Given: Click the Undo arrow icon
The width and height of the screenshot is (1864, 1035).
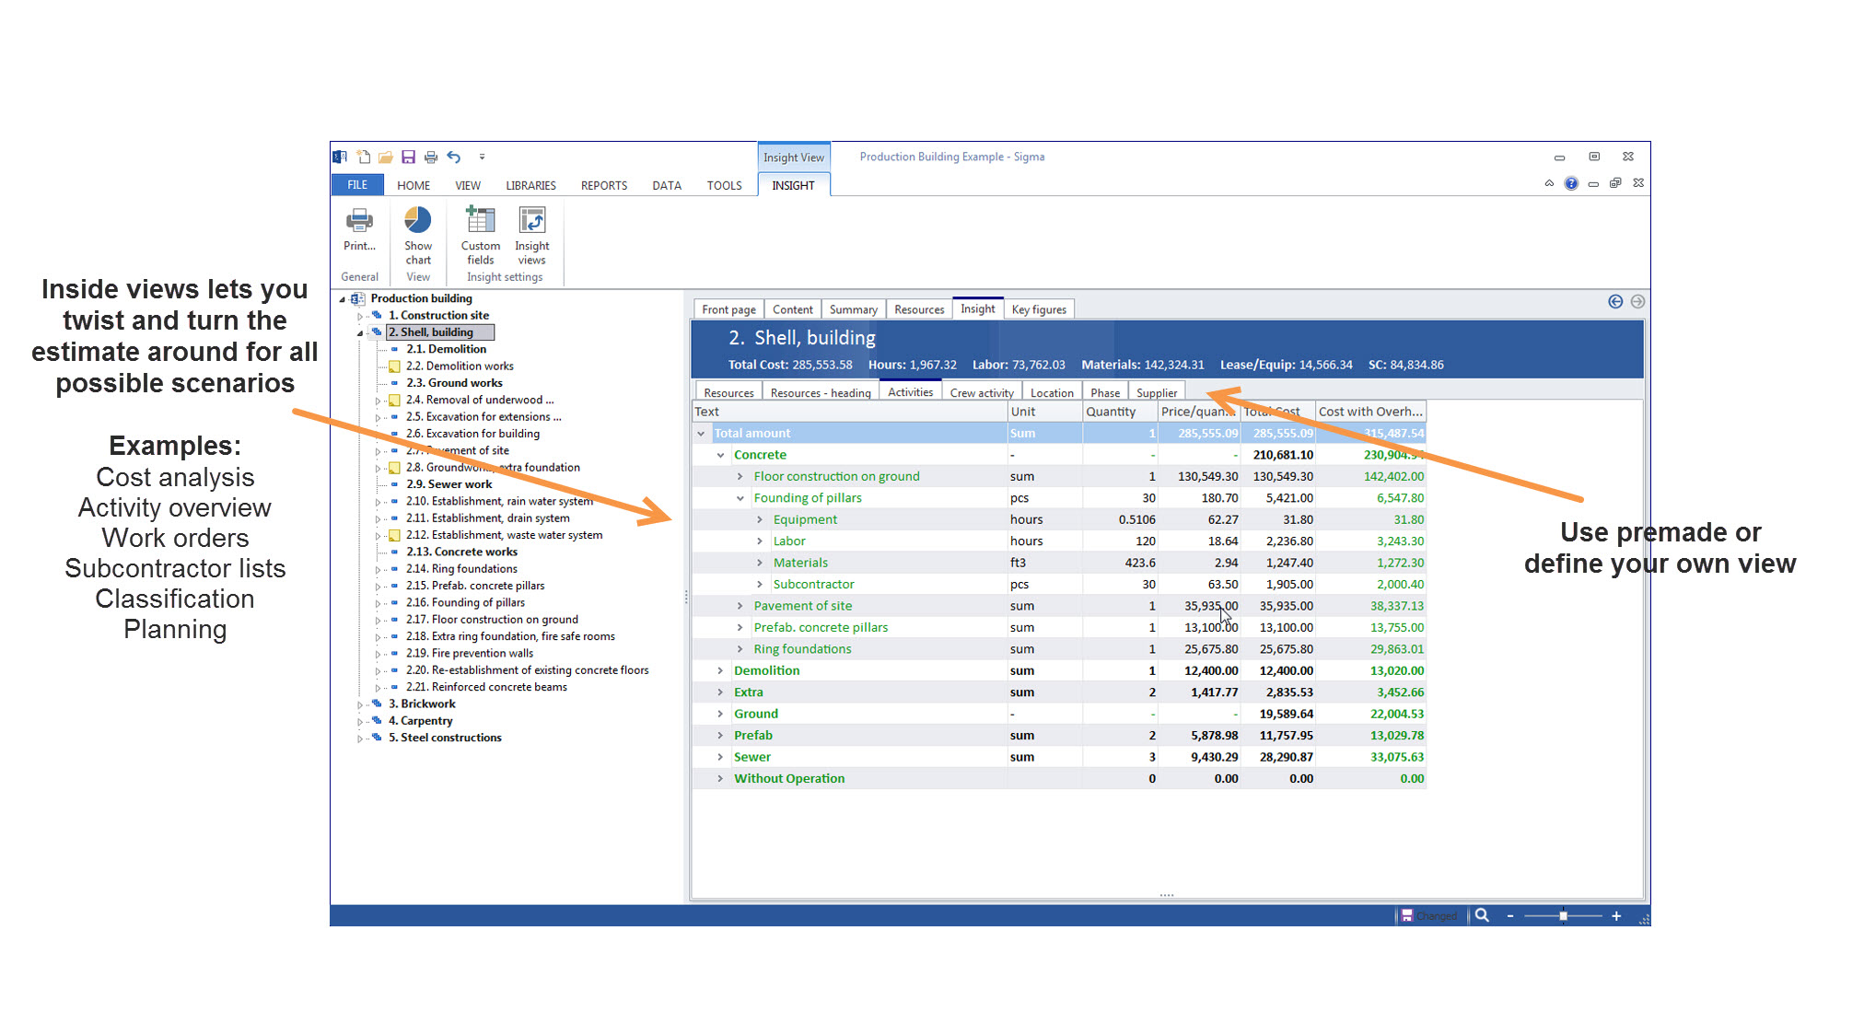Looking at the screenshot, I should pos(454,157).
